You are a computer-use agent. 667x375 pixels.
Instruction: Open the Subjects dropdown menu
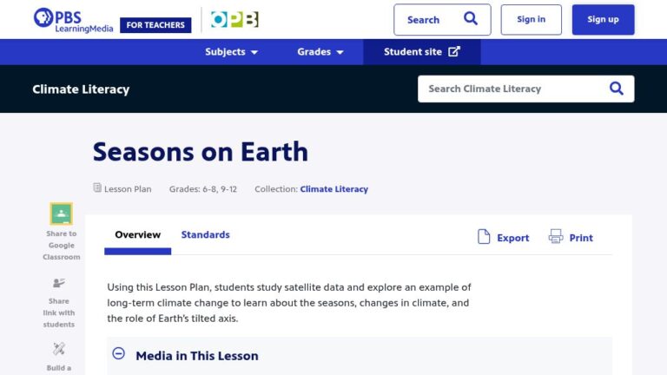click(x=231, y=52)
